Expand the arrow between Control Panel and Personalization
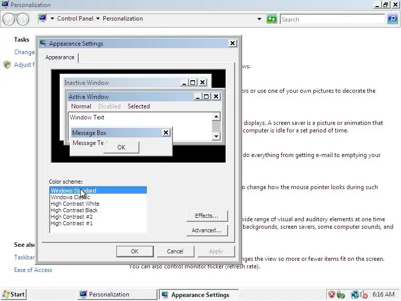This screenshot has height=301, width=401. (x=98, y=19)
